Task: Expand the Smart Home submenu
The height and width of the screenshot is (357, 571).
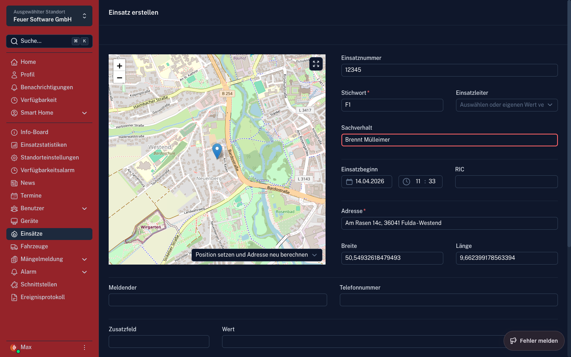Action: click(x=84, y=113)
